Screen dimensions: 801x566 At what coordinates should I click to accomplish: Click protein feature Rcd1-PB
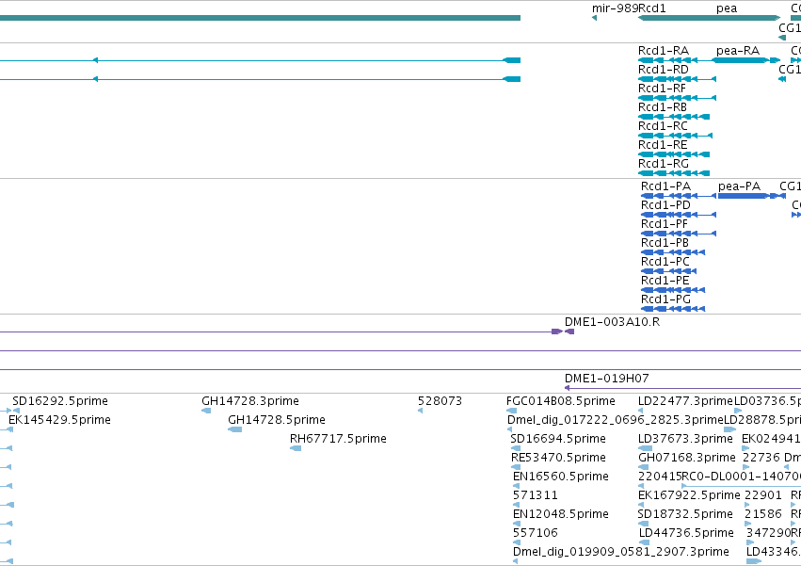pos(673,252)
